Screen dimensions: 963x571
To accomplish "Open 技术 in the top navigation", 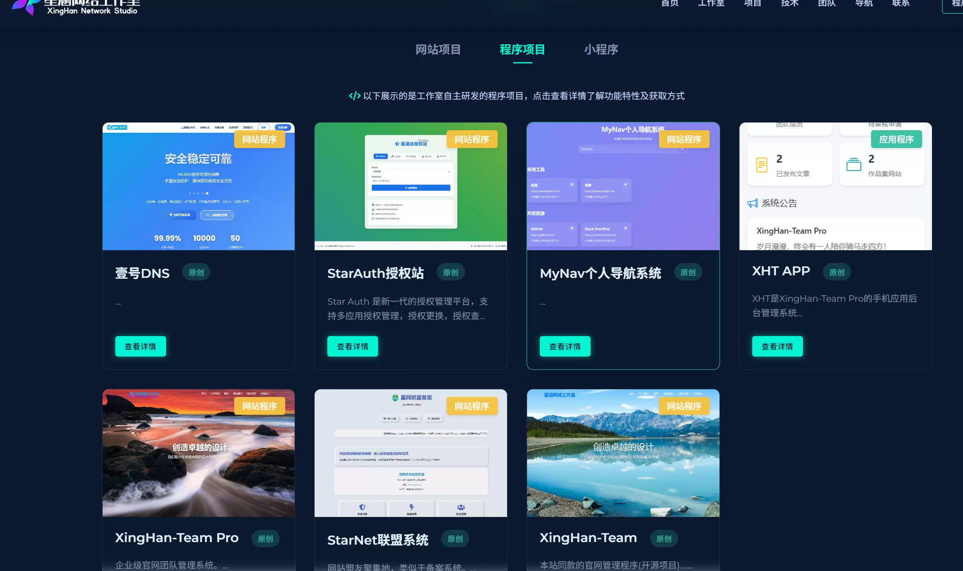I will point(790,3).
